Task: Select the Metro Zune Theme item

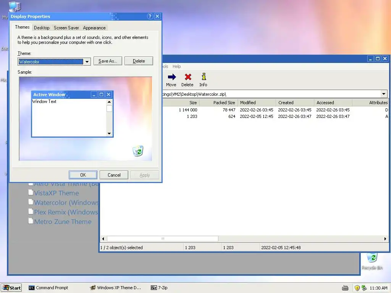Action: [63, 222]
